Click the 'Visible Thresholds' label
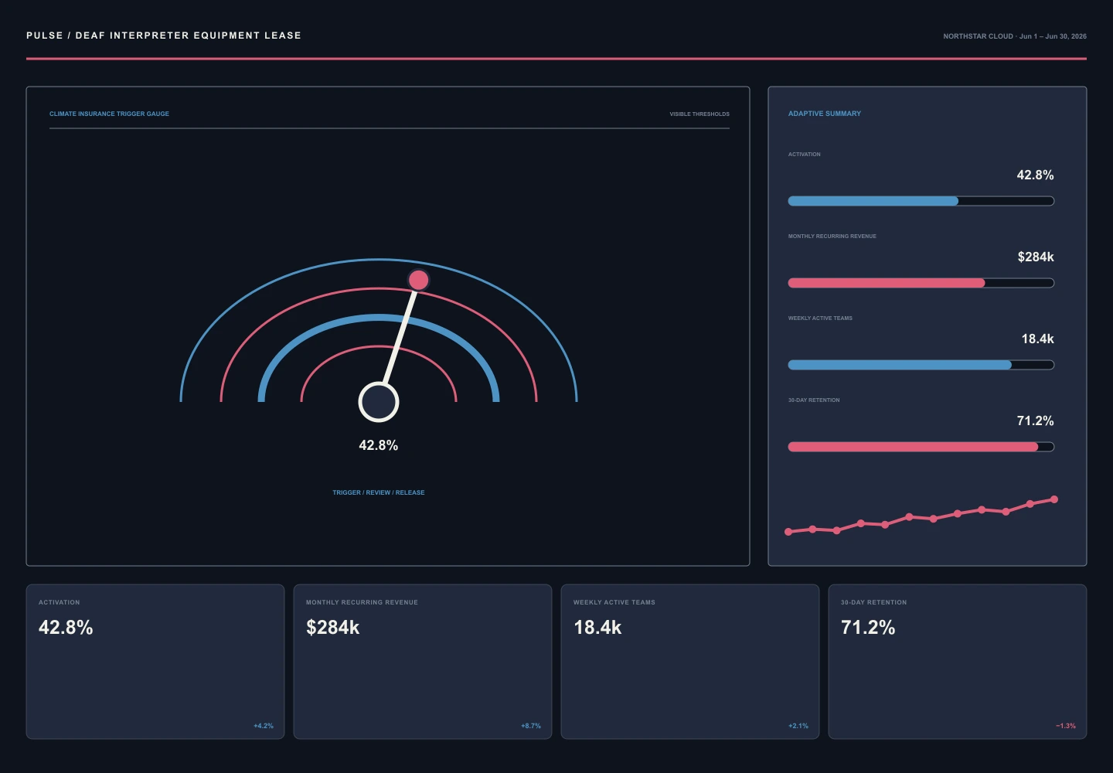Screen dimensions: 1113x773 pos(699,114)
